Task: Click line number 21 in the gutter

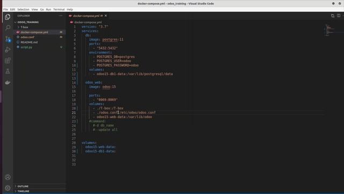Action: (x=74, y=113)
